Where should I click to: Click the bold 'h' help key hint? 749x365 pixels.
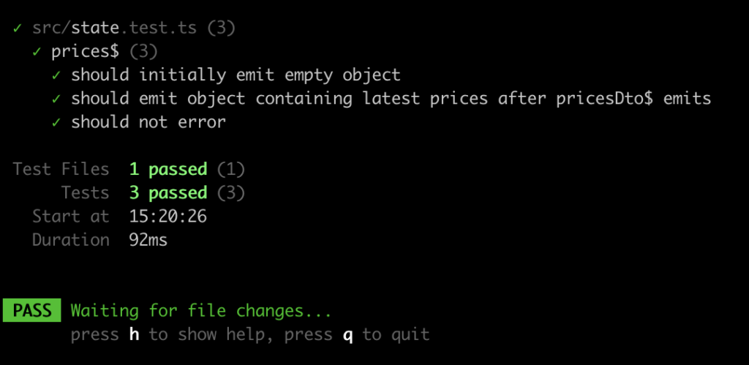[135, 334]
